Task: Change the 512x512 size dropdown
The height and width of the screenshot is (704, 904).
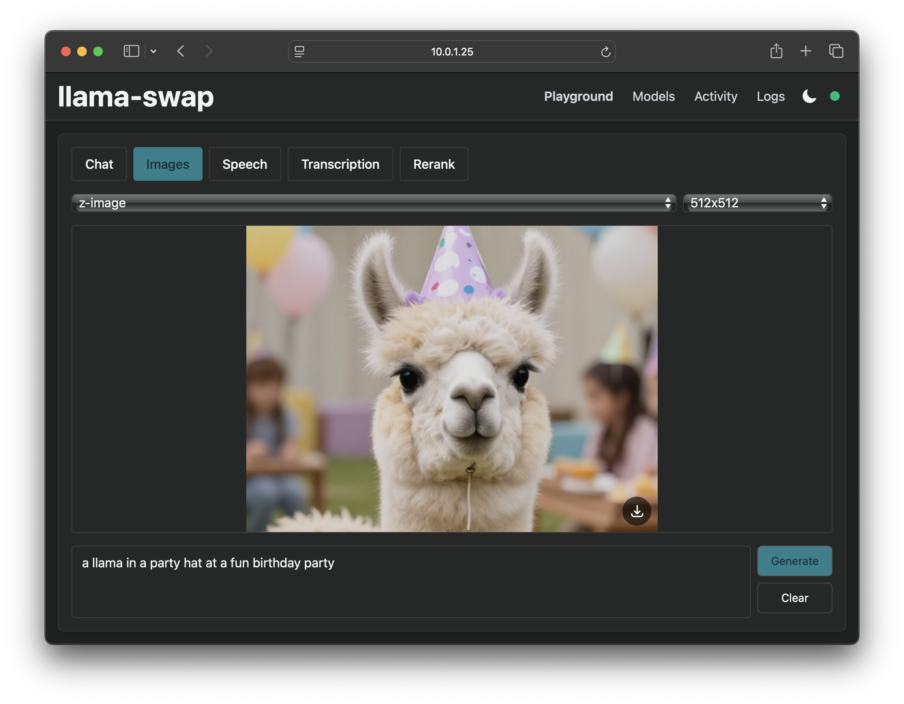Action: 757,203
